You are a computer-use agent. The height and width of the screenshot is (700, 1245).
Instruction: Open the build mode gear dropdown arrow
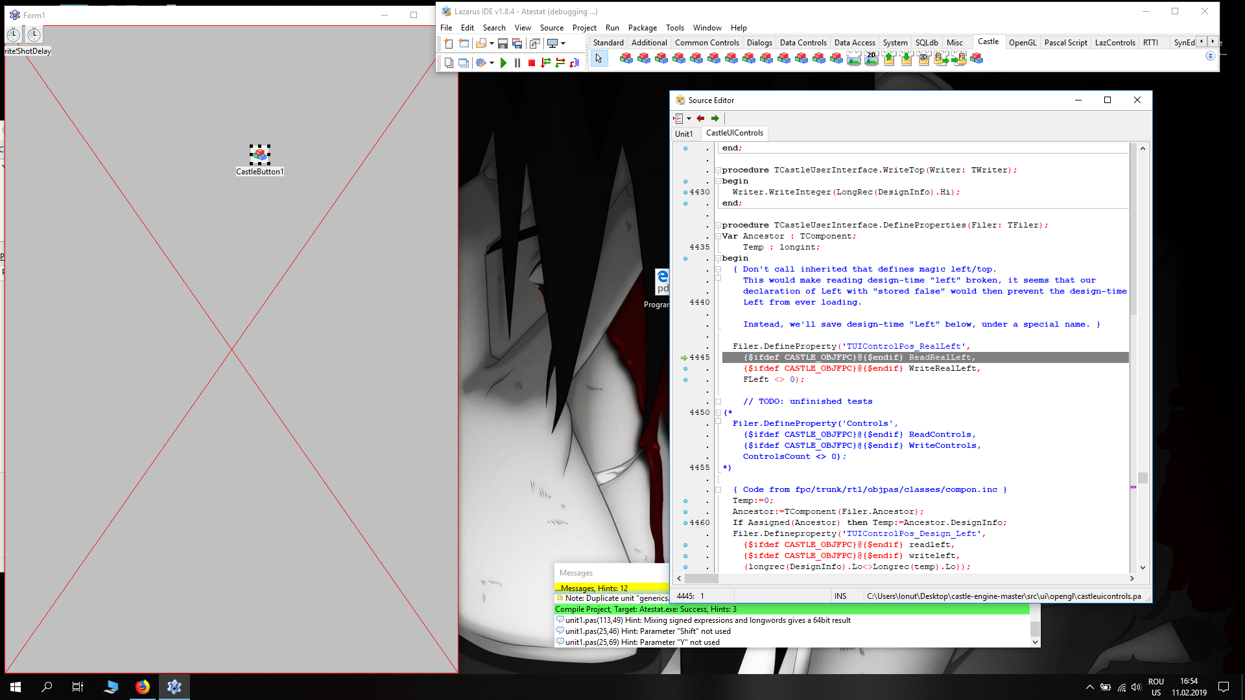click(x=492, y=63)
